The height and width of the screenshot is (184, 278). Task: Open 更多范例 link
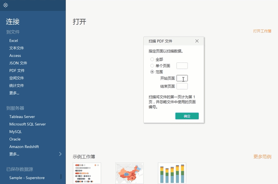tap(262, 157)
